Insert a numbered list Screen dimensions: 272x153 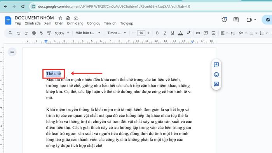(262, 33)
